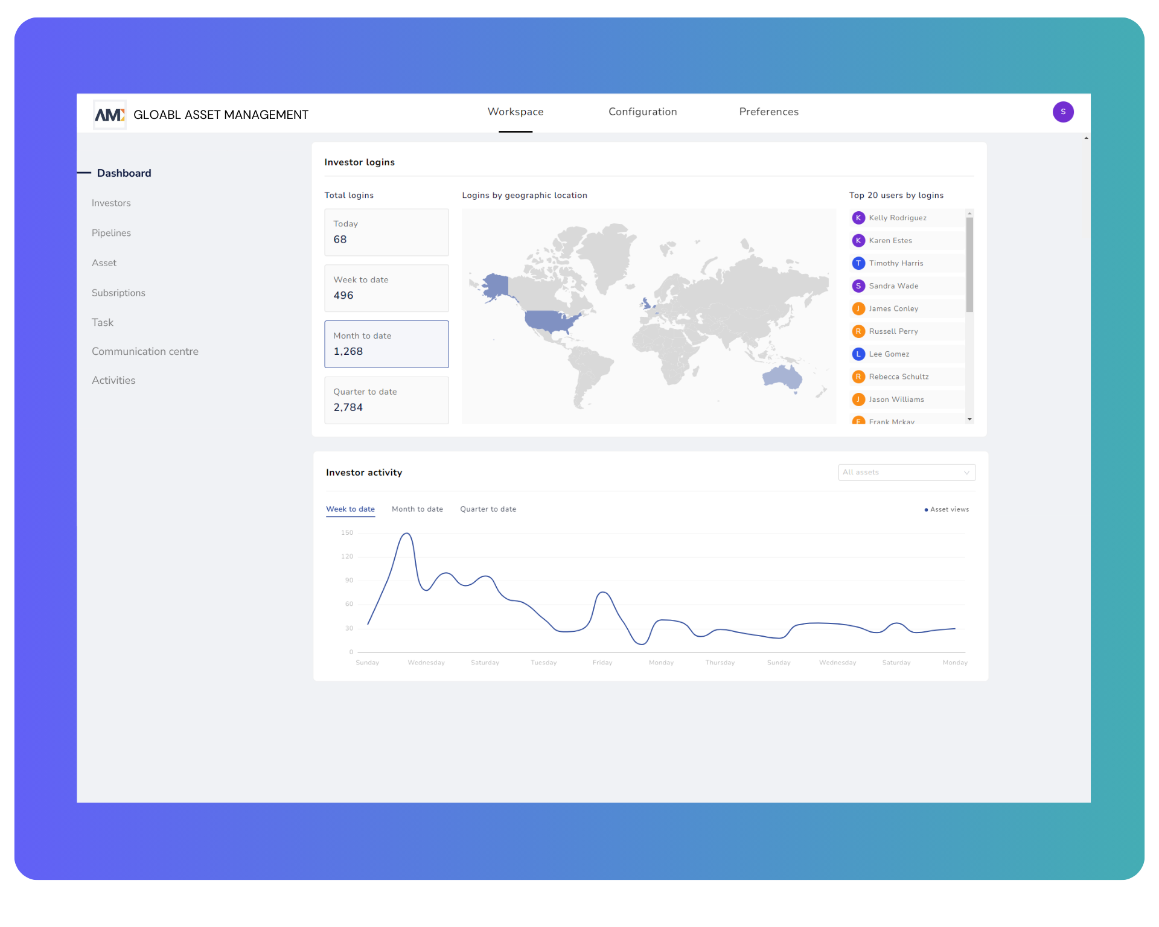Open Dashboard in the sidebar
The width and height of the screenshot is (1159, 927).
[124, 173]
